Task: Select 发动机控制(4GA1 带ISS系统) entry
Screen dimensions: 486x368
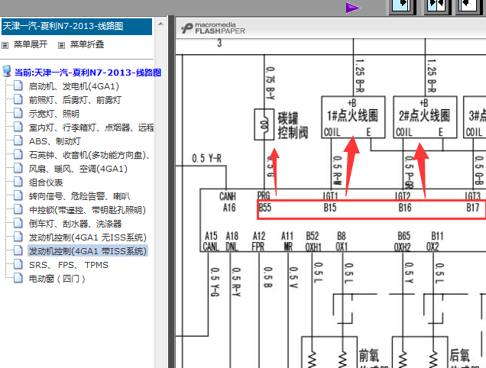Action: pos(88,251)
